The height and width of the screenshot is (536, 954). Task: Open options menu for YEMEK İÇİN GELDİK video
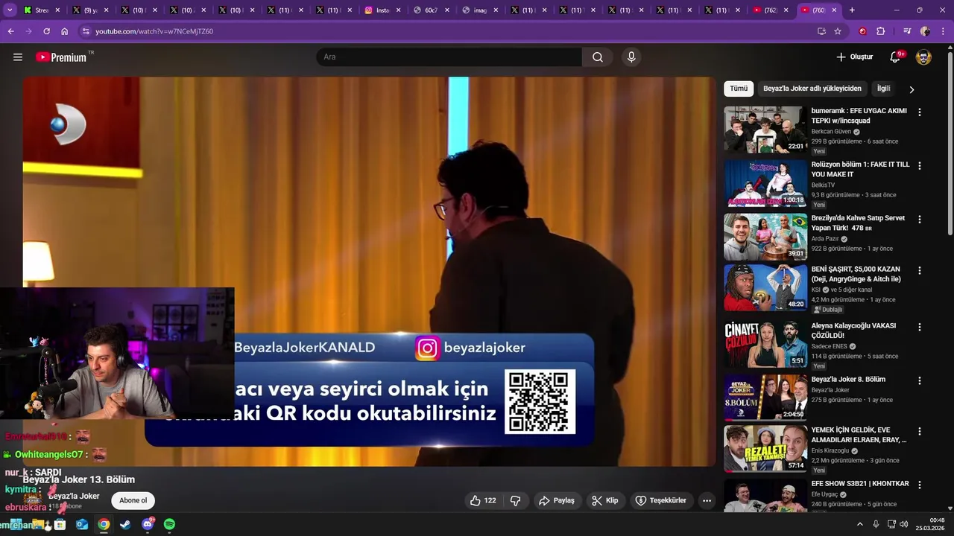pos(919,431)
